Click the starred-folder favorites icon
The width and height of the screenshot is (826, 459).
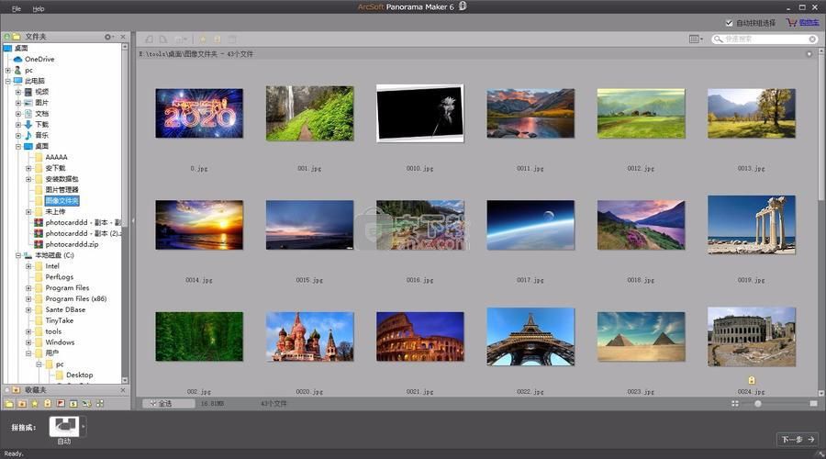pos(22,404)
